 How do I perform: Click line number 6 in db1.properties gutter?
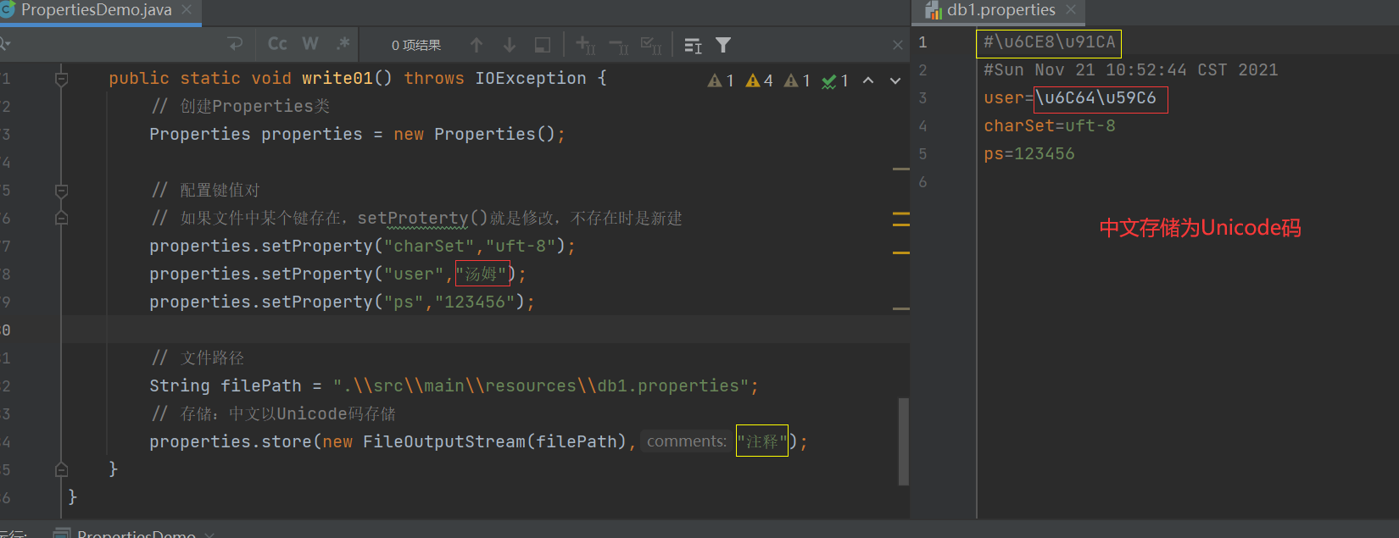tap(922, 181)
